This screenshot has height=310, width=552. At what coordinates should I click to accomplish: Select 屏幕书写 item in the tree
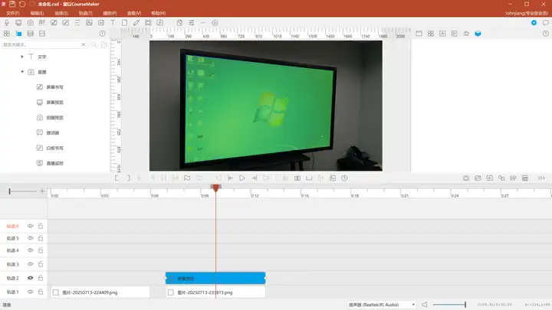point(55,87)
